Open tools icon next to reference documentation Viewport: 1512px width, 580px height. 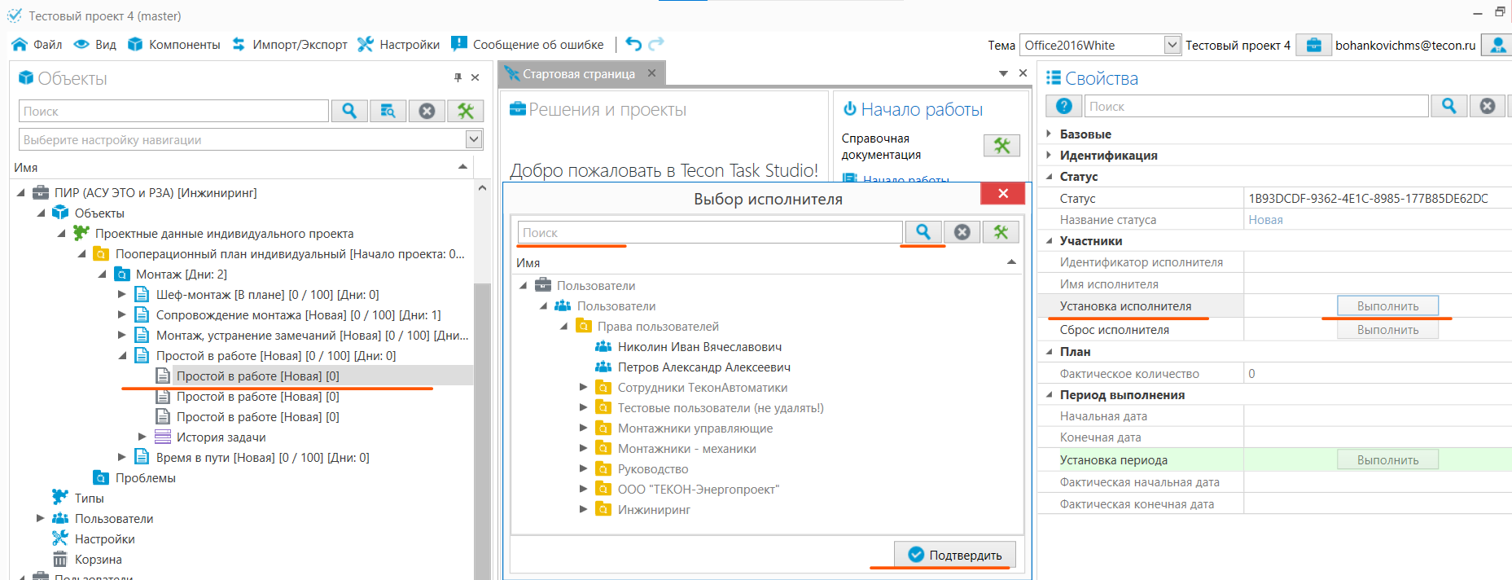pyautogui.click(x=1001, y=146)
